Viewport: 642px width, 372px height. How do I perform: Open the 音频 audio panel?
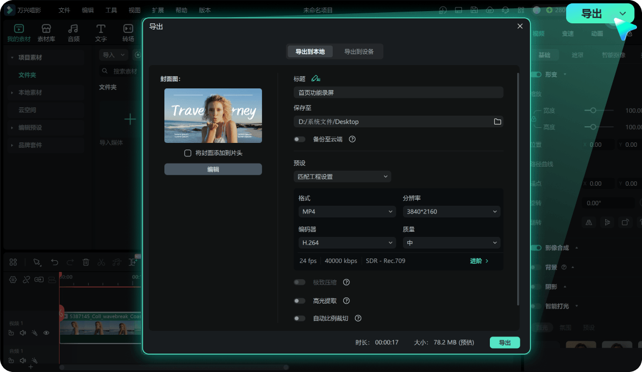[x=74, y=33]
